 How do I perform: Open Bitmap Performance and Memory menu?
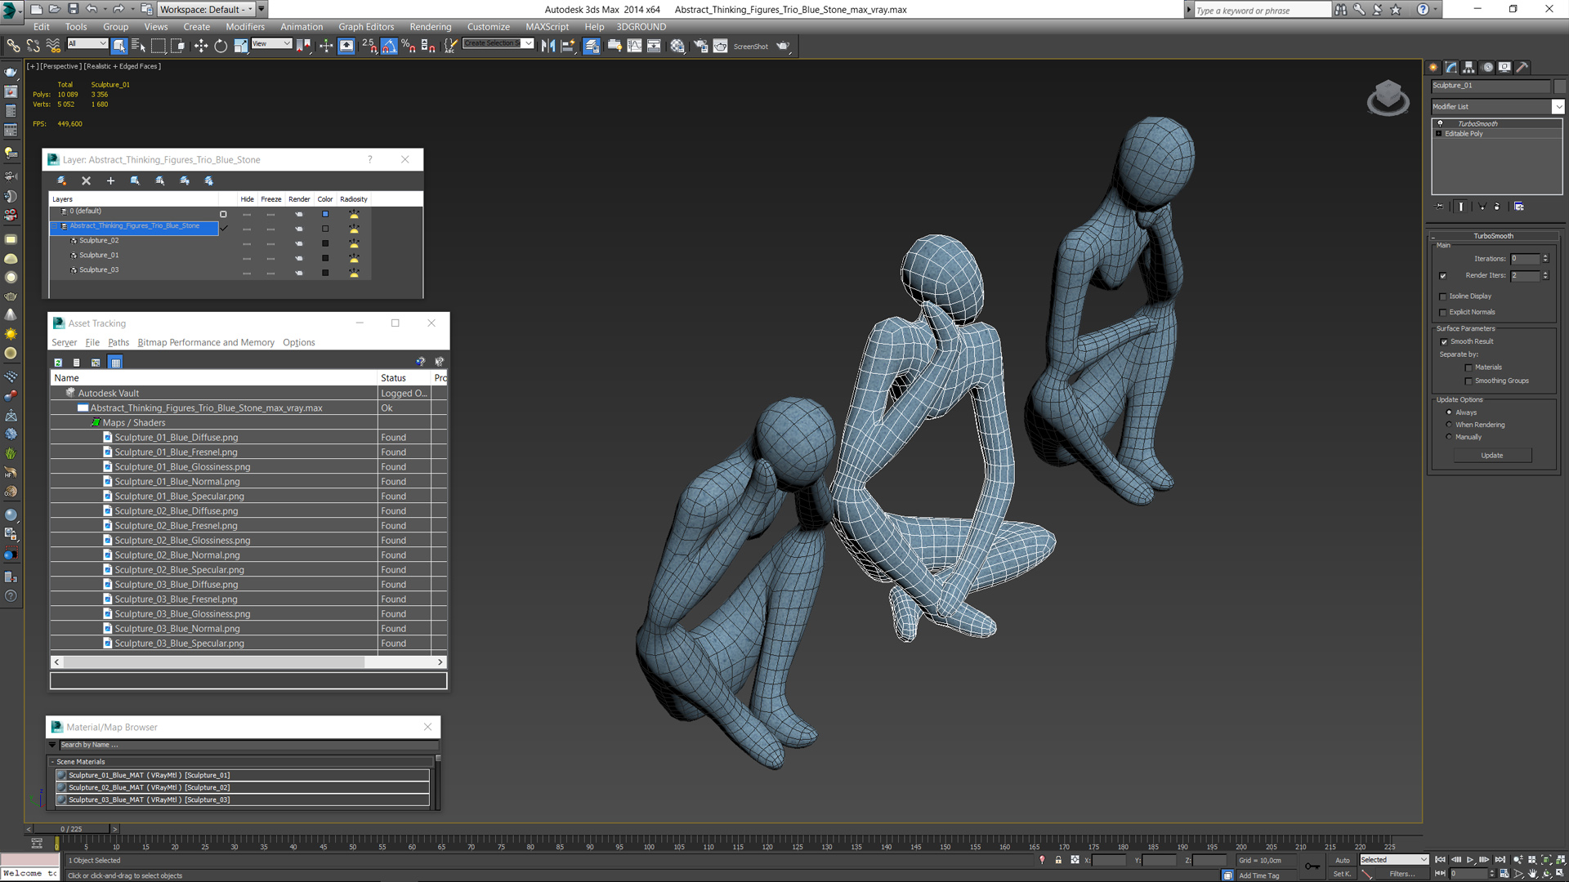[206, 342]
